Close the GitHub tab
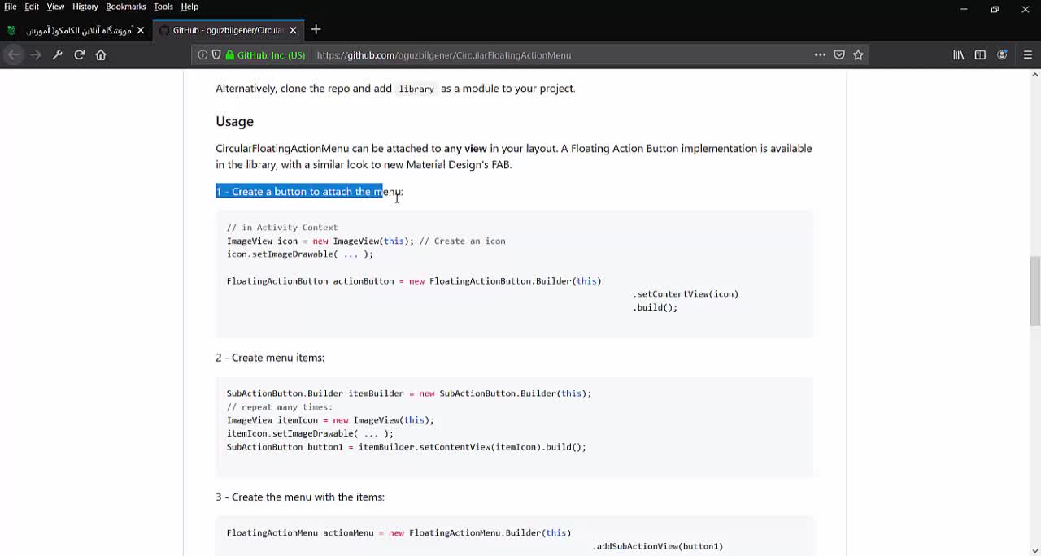The image size is (1041, 556). click(x=293, y=30)
